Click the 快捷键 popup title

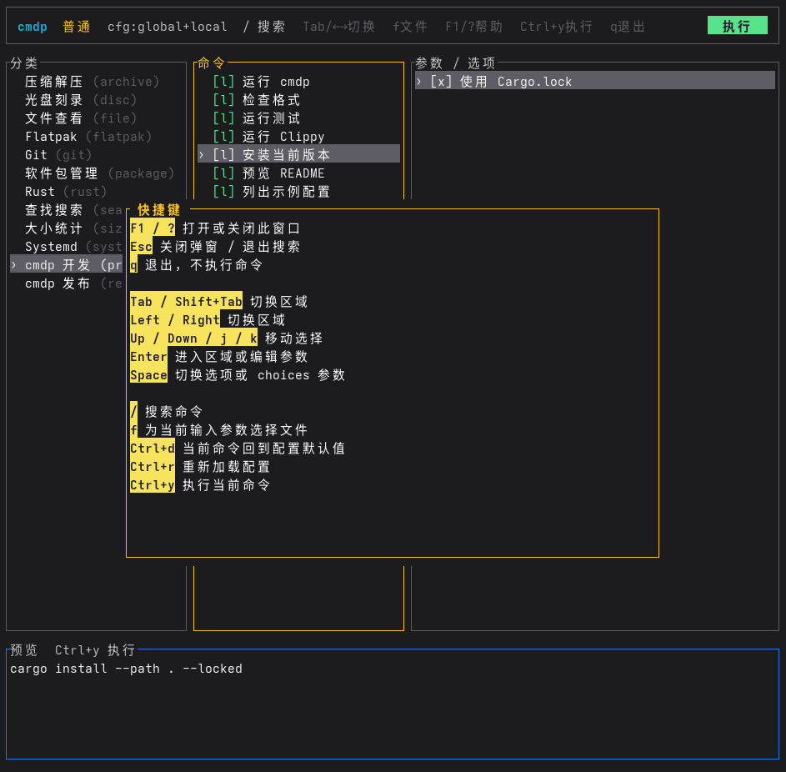tap(158, 209)
